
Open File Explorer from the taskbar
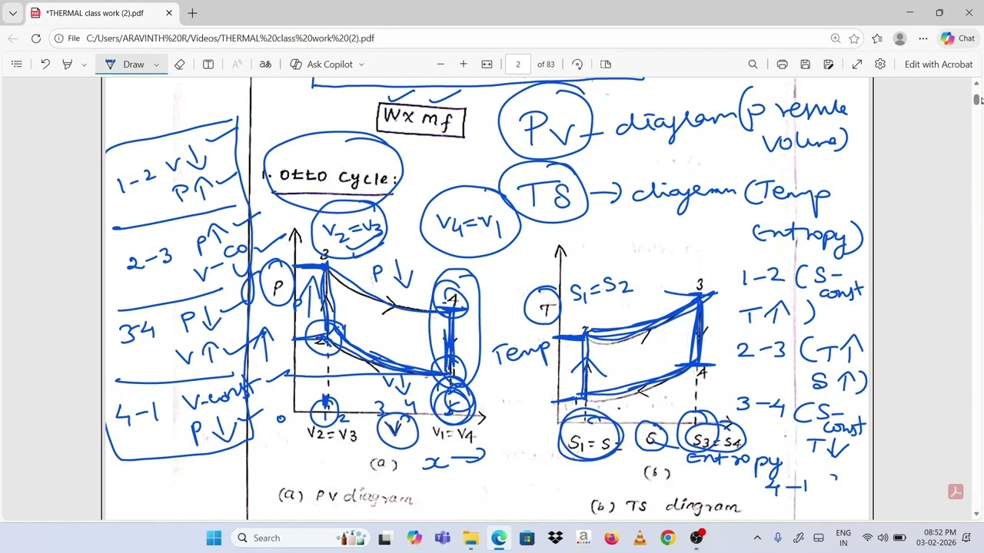470,538
